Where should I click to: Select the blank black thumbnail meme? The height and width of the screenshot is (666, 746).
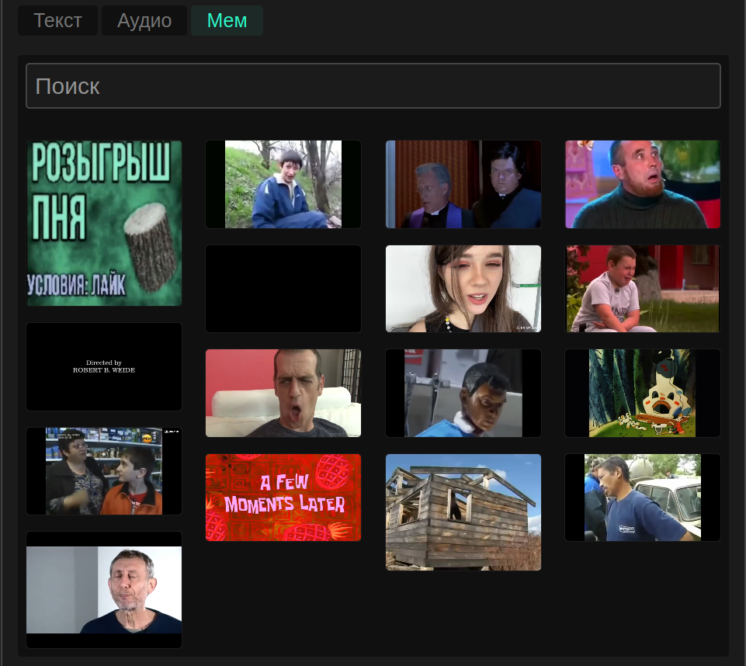[283, 289]
